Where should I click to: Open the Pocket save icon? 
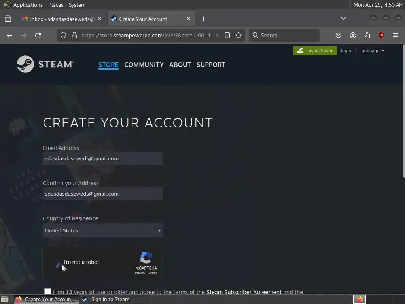(x=339, y=35)
